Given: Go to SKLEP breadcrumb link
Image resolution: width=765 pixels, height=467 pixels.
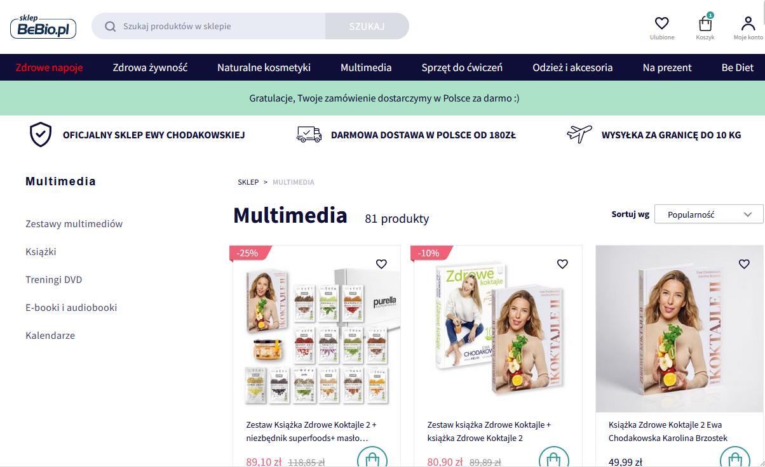Looking at the screenshot, I should [x=248, y=182].
